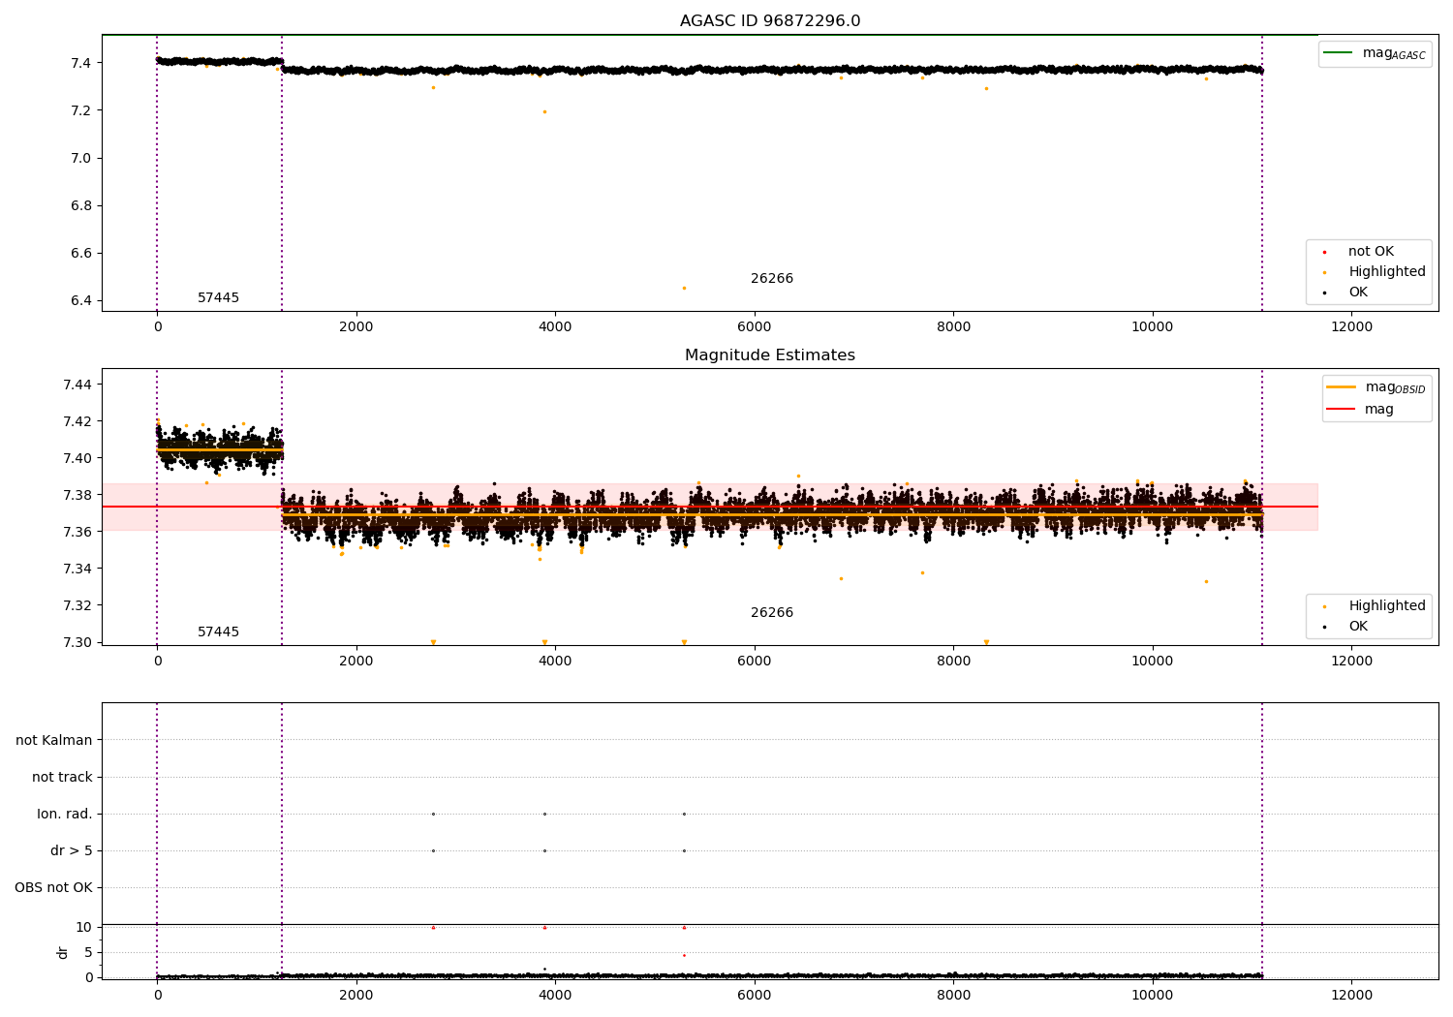
Task: Click the '26266' annotation in the top plot
Action: pos(772,278)
